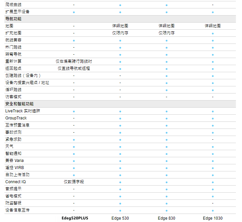This screenshot has height=222, width=242.
Task: Select the 遥控 VIRB row label
Action: click(x=15, y=168)
